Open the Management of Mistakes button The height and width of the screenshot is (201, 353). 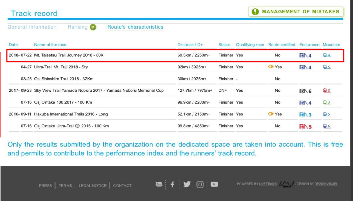295,12
